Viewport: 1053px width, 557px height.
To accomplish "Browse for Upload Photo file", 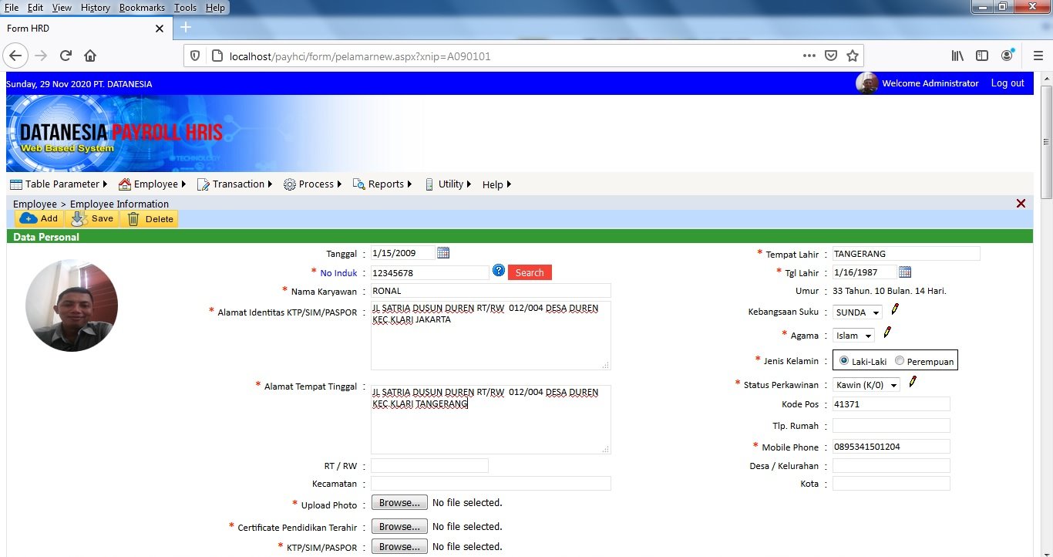I will click(x=400, y=503).
